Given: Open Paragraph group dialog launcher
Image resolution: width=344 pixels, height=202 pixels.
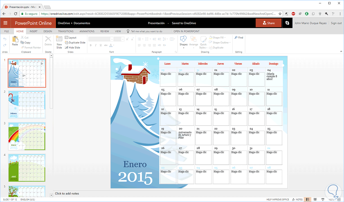Looking at the screenshot, I should pyautogui.click(x=175, y=52).
